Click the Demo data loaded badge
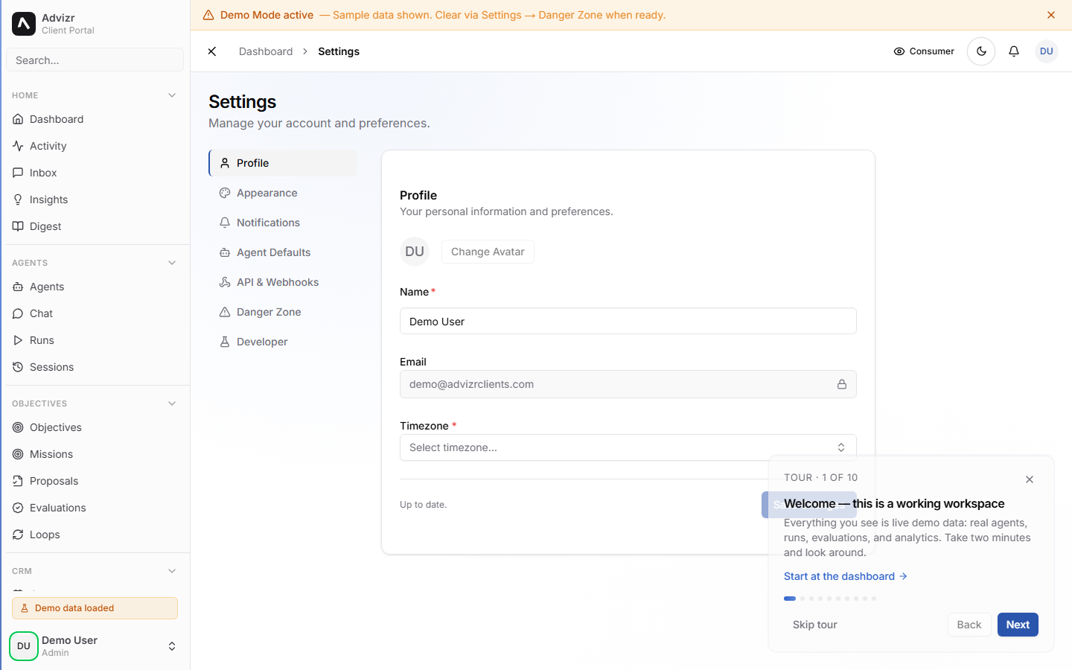The height and width of the screenshot is (670, 1072). point(95,608)
